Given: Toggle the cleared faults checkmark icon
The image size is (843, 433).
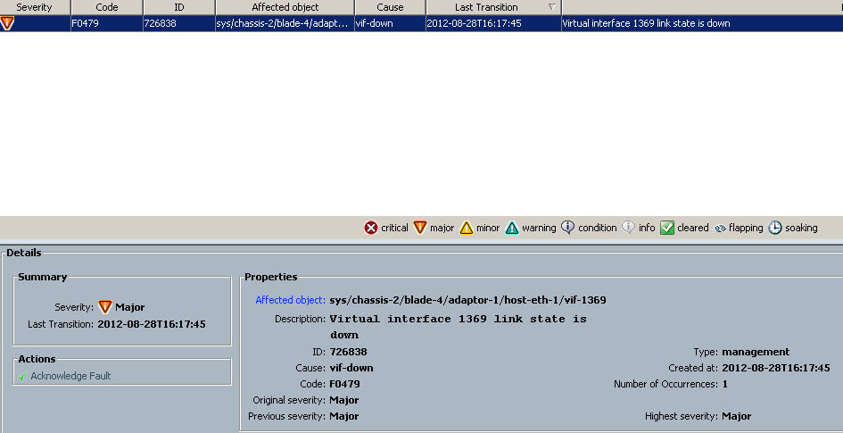Looking at the screenshot, I should pos(667,228).
